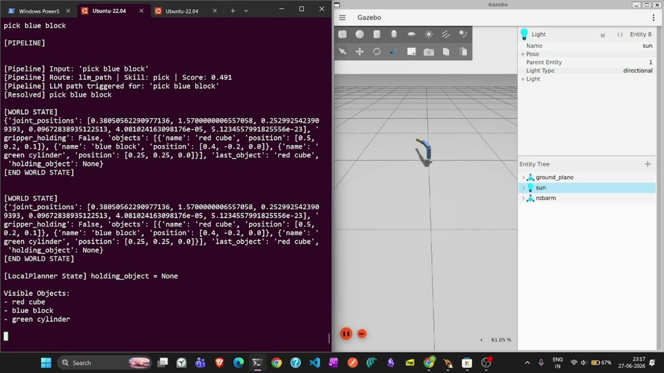Click the sun name value field

647,46
